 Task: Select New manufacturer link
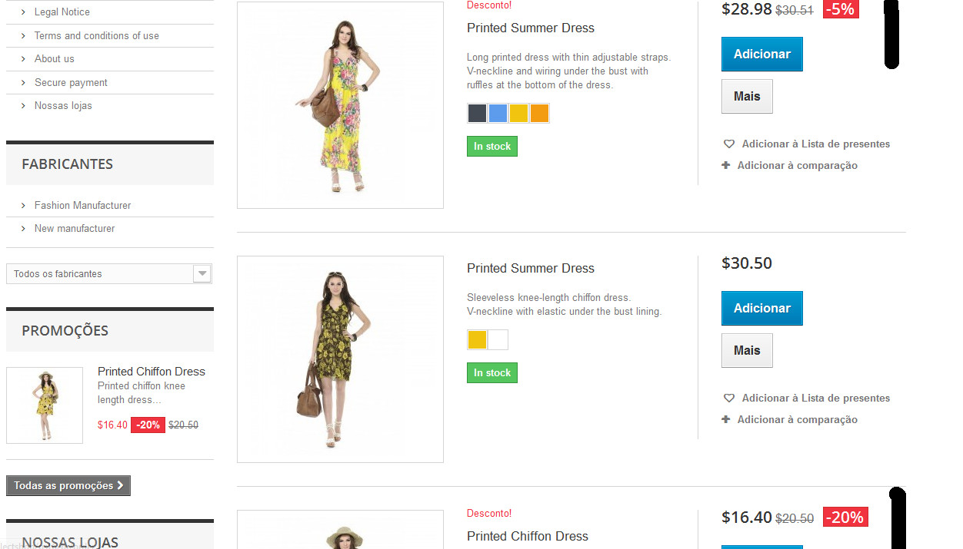(x=75, y=229)
